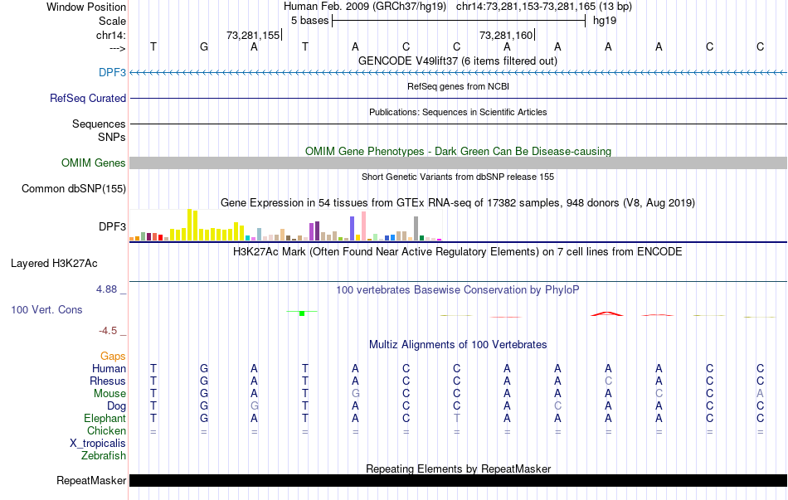The image size is (788, 500).
Task: Click the 100 Vert. Cons track label
Action: coord(46,309)
